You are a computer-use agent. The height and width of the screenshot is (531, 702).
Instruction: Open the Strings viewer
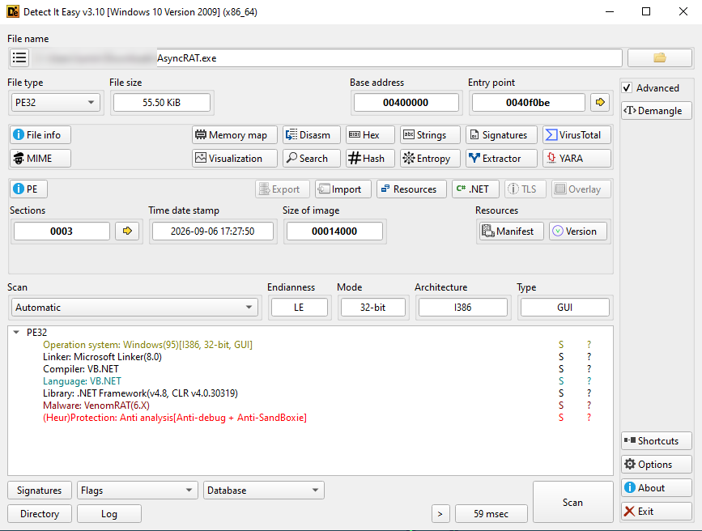click(x=430, y=134)
